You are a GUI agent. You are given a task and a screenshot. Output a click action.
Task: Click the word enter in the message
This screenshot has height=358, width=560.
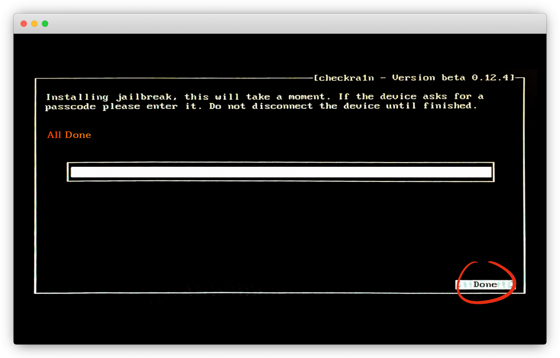pos(162,106)
